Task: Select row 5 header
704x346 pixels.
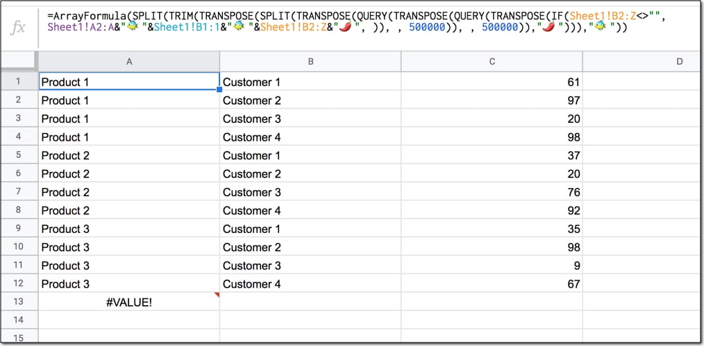Action: click(19, 155)
